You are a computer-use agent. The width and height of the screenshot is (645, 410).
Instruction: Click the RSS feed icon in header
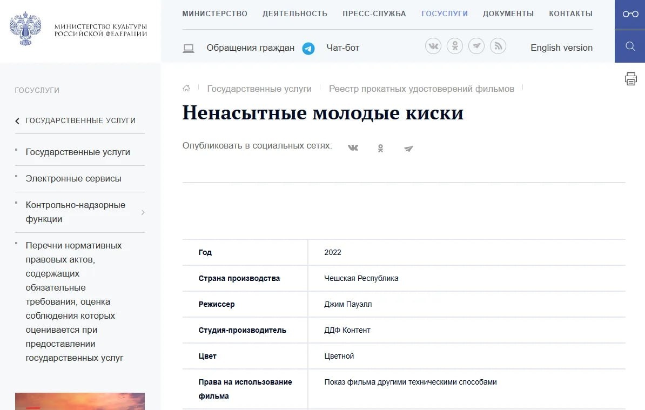498,46
